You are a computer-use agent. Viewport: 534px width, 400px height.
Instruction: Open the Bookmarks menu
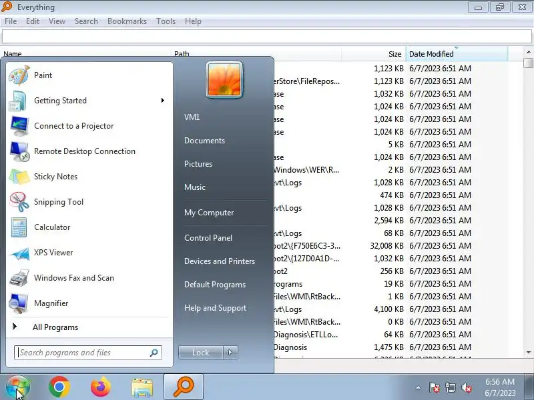(127, 21)
